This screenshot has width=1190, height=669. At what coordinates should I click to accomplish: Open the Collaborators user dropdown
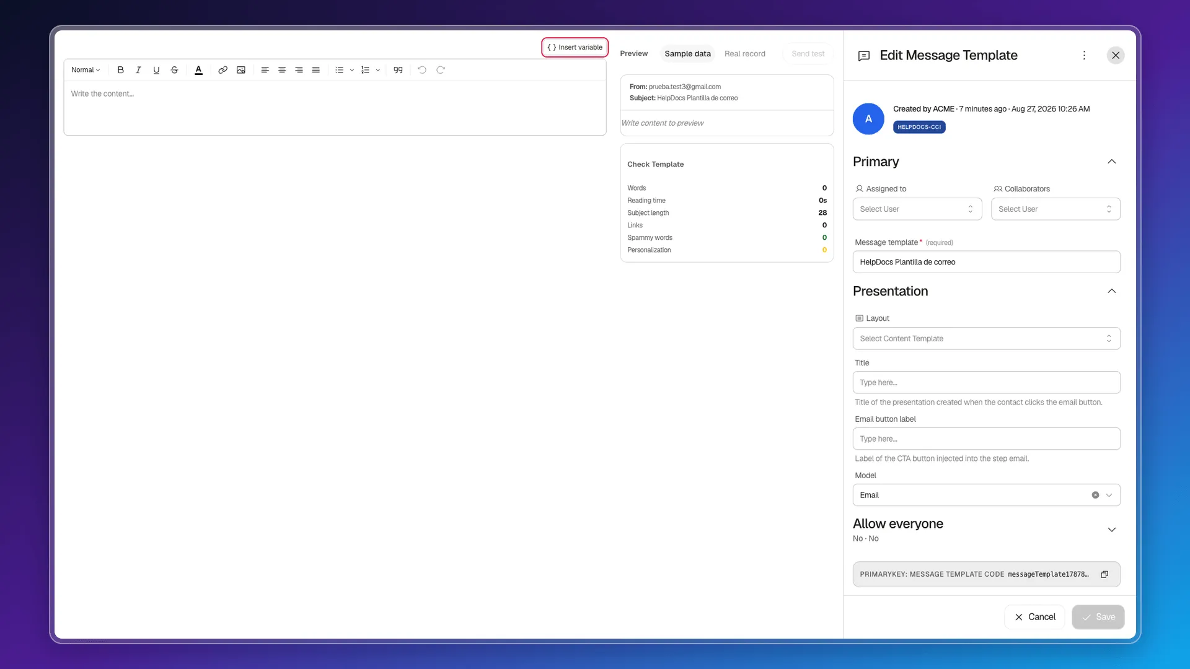1056,209
